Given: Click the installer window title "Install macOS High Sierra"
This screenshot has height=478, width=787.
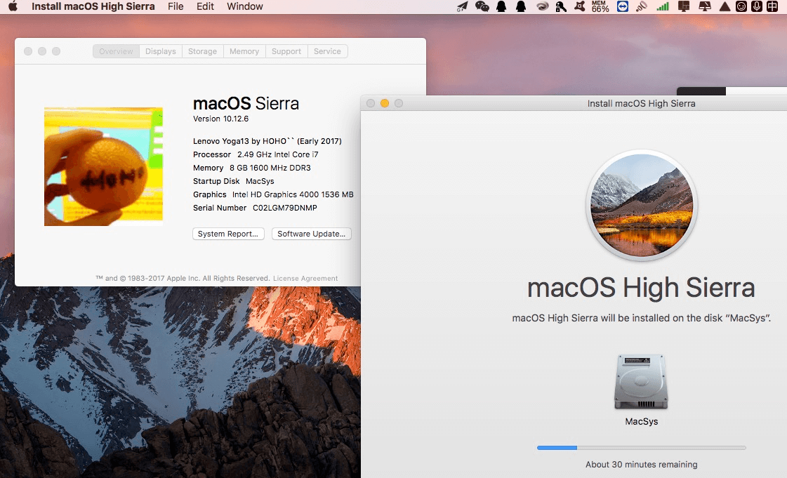Looking at the screenshot, I should pyautogui.click(x=642, y=103).
